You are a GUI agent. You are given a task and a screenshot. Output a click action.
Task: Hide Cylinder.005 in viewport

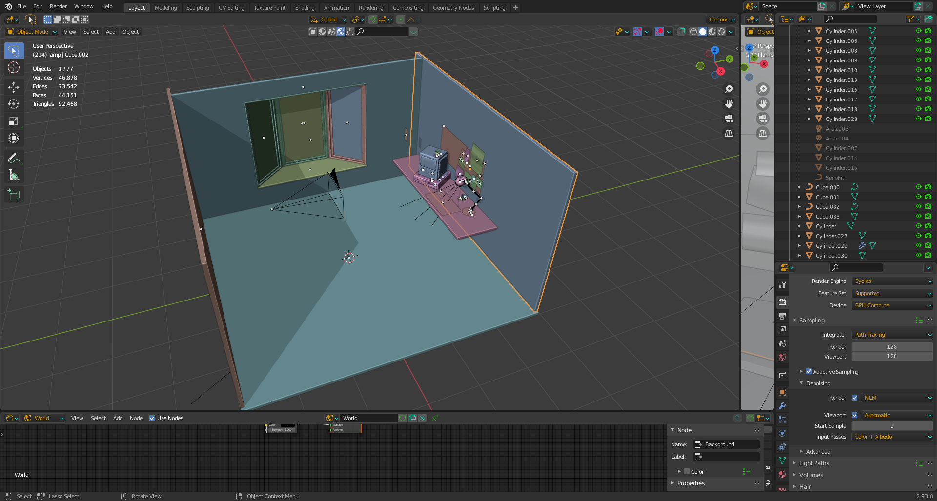(x=918, y=31)
